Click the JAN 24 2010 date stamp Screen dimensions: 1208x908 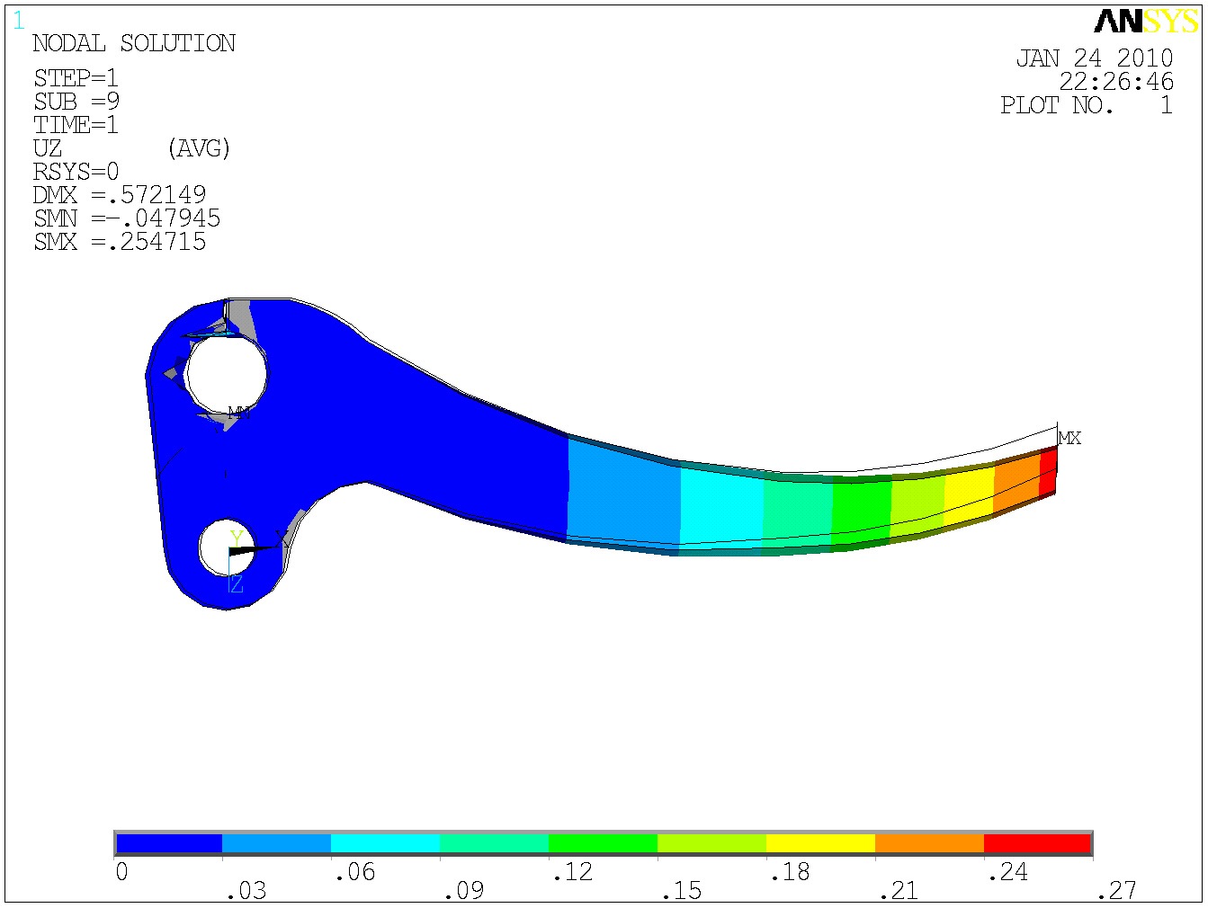click(1094, 58)
